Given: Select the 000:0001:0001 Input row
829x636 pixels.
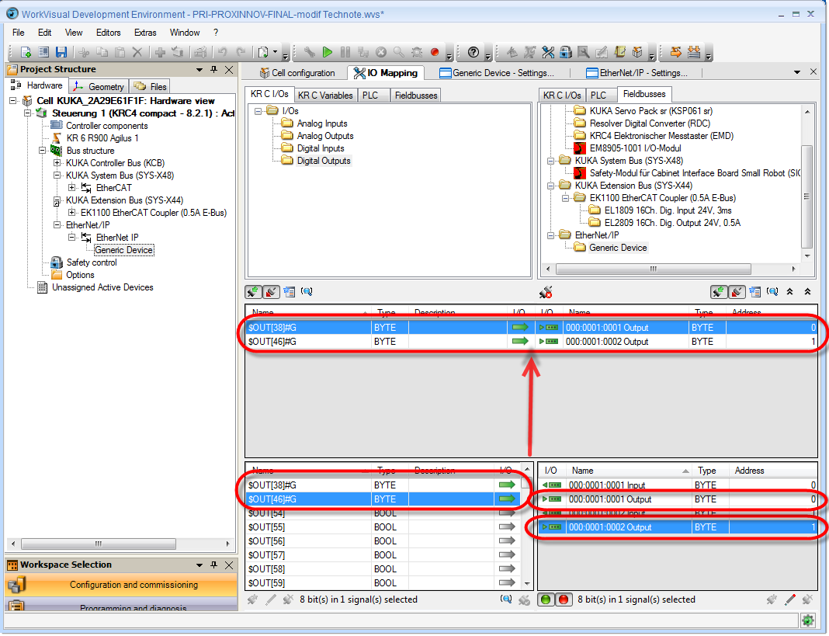Looking at the screenshot, I should coord(678,485).
